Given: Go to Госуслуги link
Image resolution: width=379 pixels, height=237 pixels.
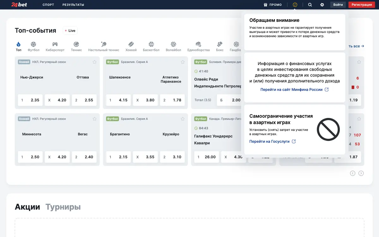Looking at the screenshot, I should point(273,141).
